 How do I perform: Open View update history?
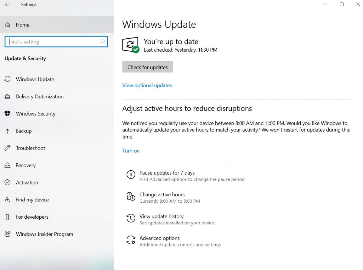(x=162, y=216)
